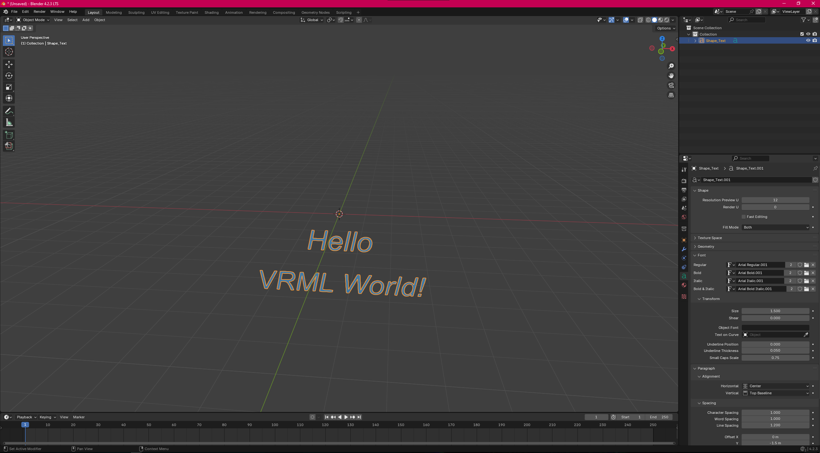820x453 pixels.
Task: Click the Line Spacing 1.200 slider
Action: pyautogui.click(x=775, y=425)
